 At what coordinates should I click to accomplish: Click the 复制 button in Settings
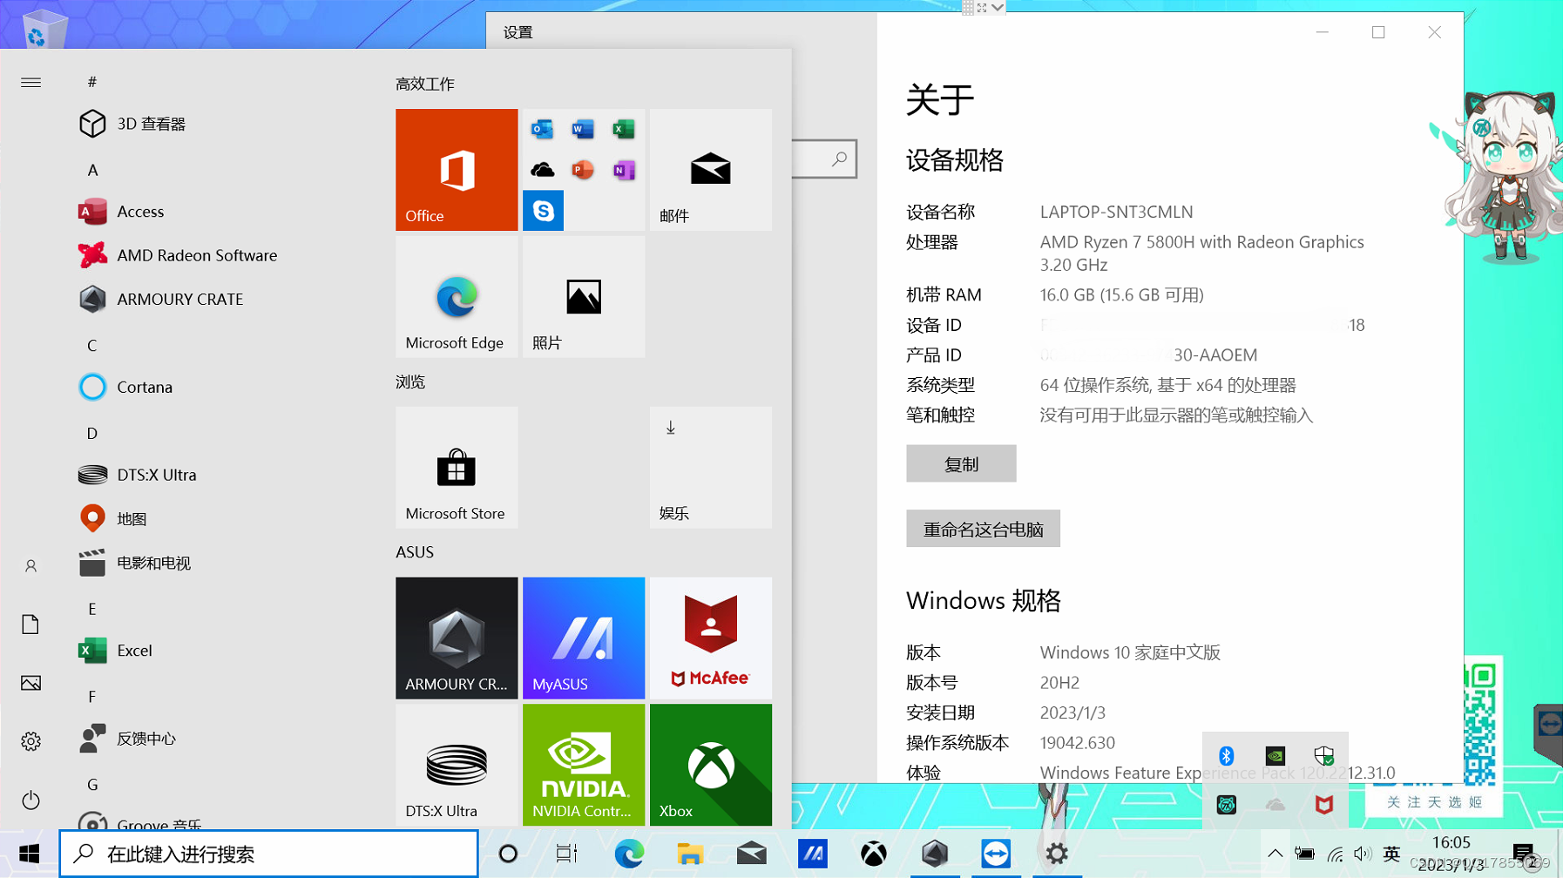(x=961, y=463)
